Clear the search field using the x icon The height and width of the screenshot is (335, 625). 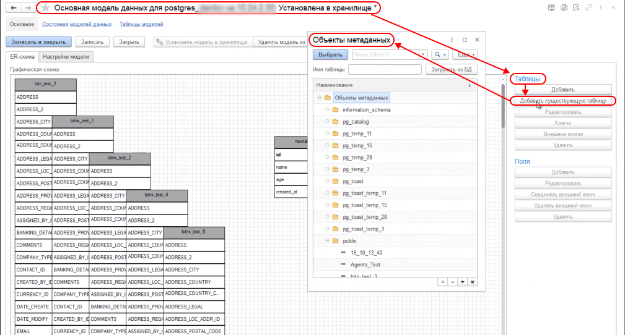click(x=423, y=54)
